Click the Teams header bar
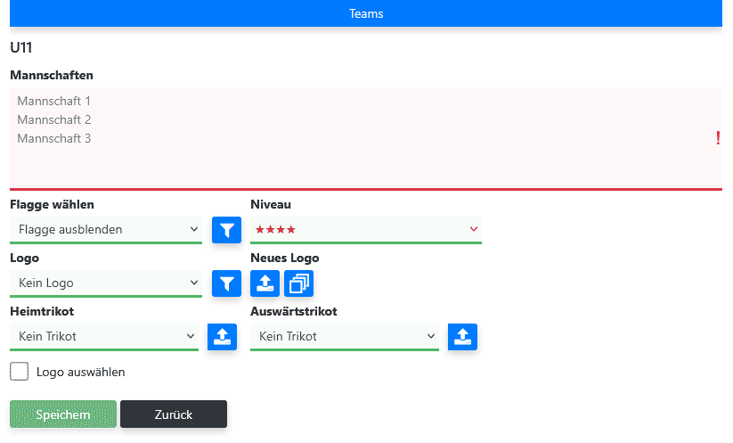 click(x=366, y=13)
